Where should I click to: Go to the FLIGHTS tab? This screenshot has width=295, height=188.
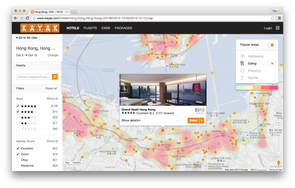[x=90, y=28]
